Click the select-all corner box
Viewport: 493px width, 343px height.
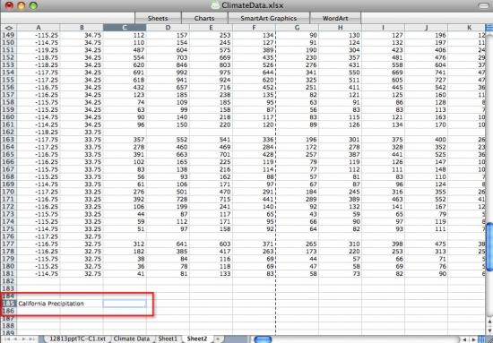pyautogui.click(x=8, y=28)
